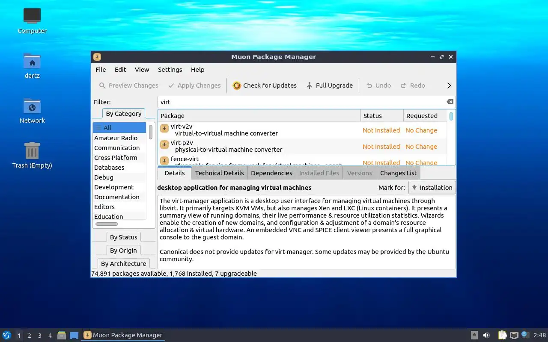
Task: Select the Documentation category
Action: pos(119,197)
